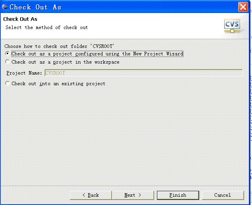Click the right chevron on the Next button

point(140,195)
